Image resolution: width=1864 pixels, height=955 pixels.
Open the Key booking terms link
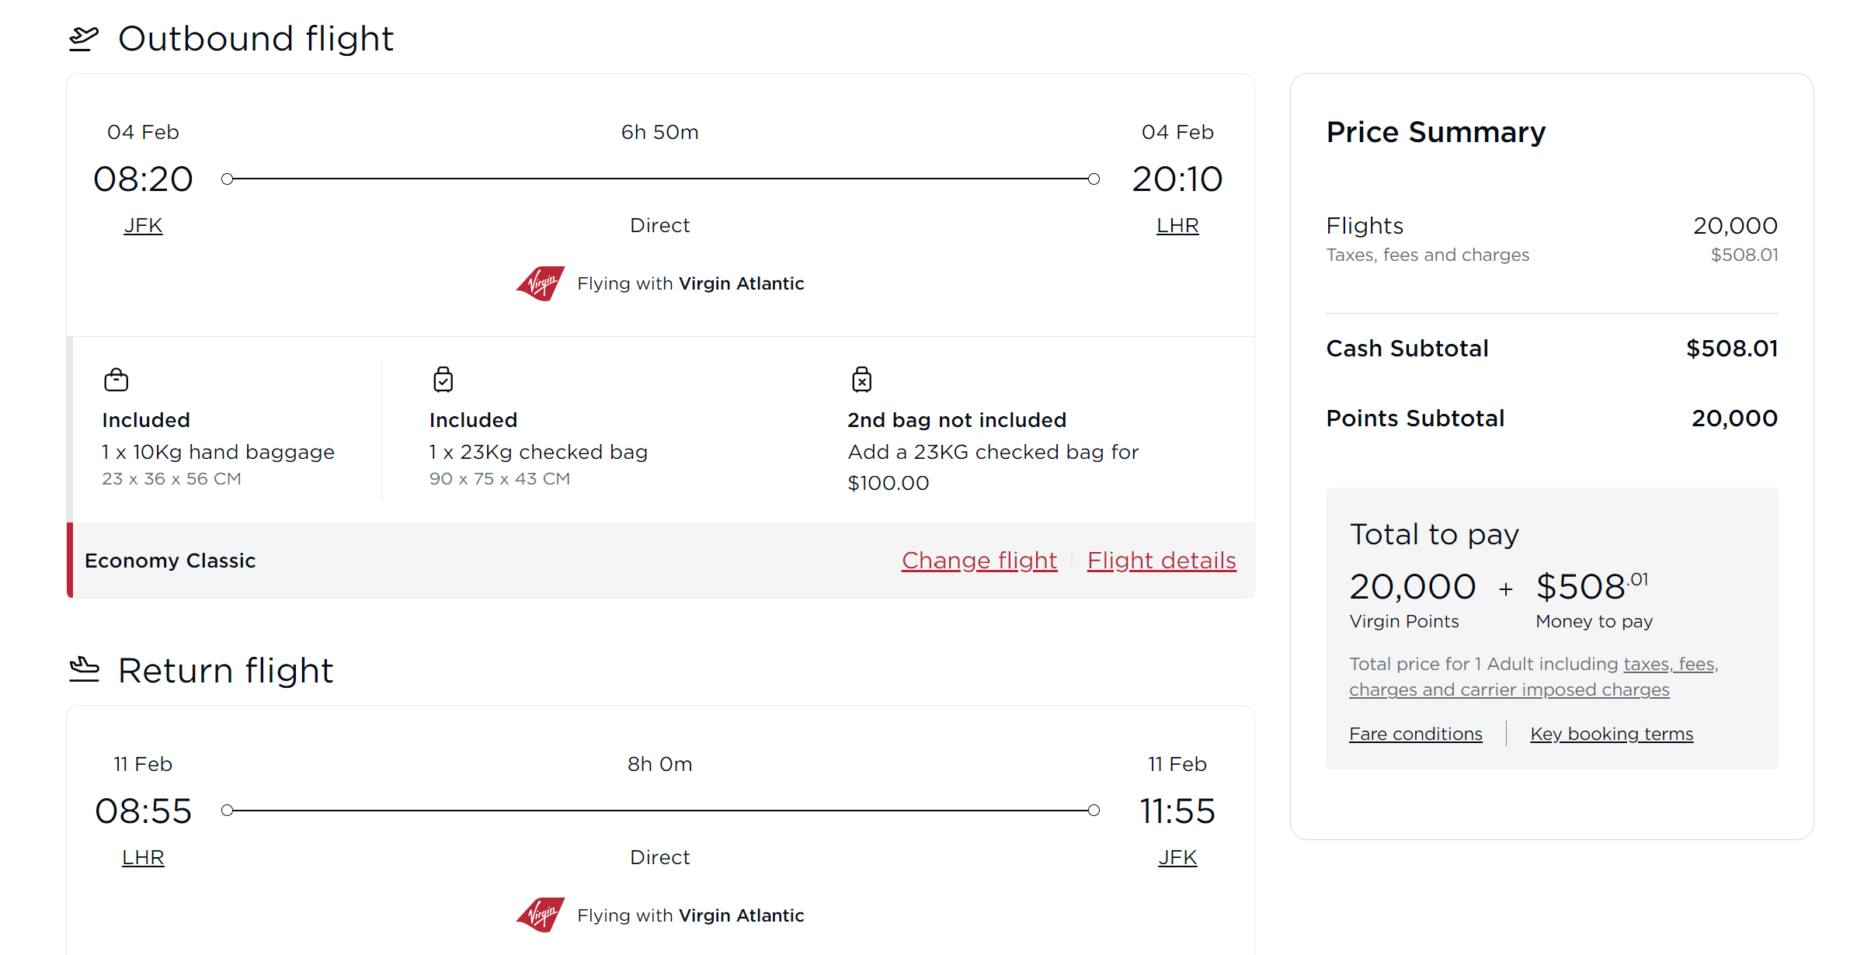pyautogui.click(x=1612, y=734)
